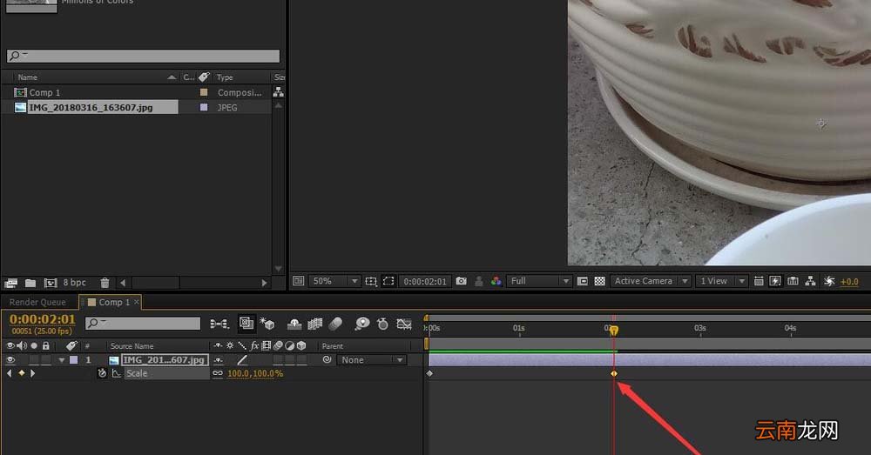Select IMG_20180316_163607.jpg in Project panel
This screenshot has height=455, width=871.
(91, 107)
